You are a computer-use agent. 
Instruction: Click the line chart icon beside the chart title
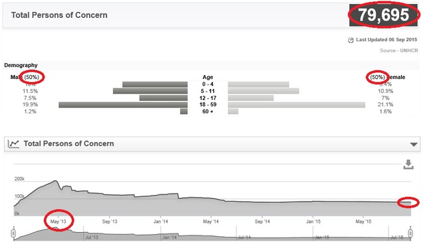pyautogui.click(x=13, y=144)
